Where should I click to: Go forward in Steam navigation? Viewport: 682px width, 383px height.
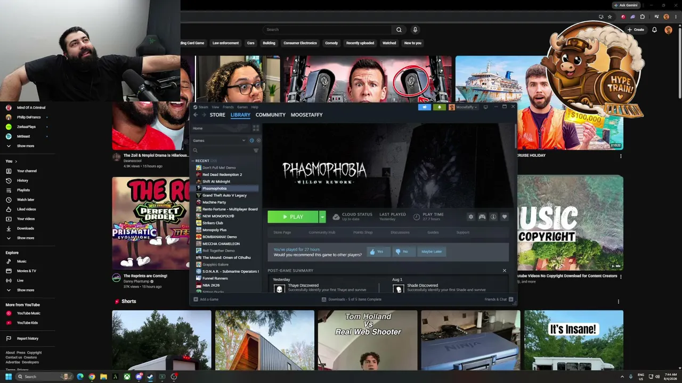pos(204,114)
